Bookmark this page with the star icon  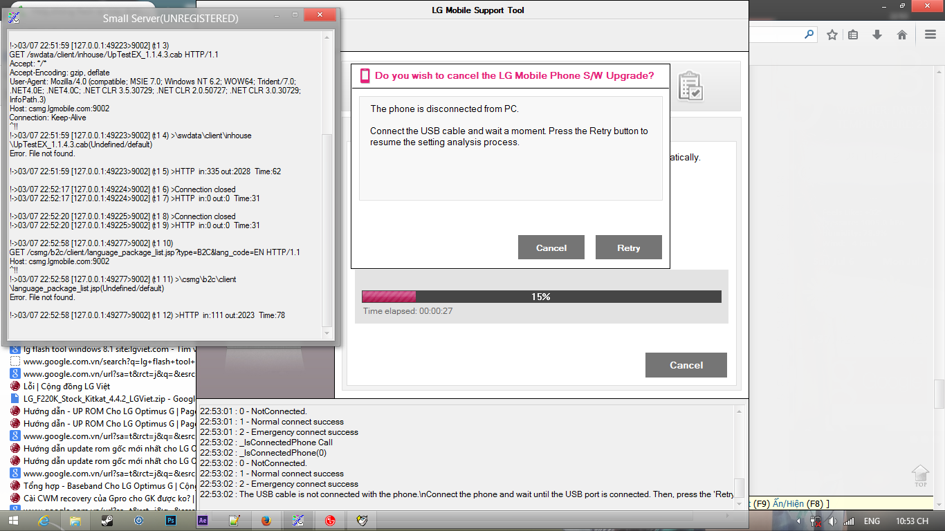832,35
